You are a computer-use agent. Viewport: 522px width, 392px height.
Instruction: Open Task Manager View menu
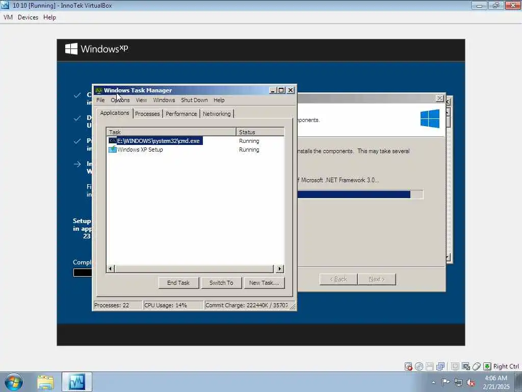click(141, 100)
